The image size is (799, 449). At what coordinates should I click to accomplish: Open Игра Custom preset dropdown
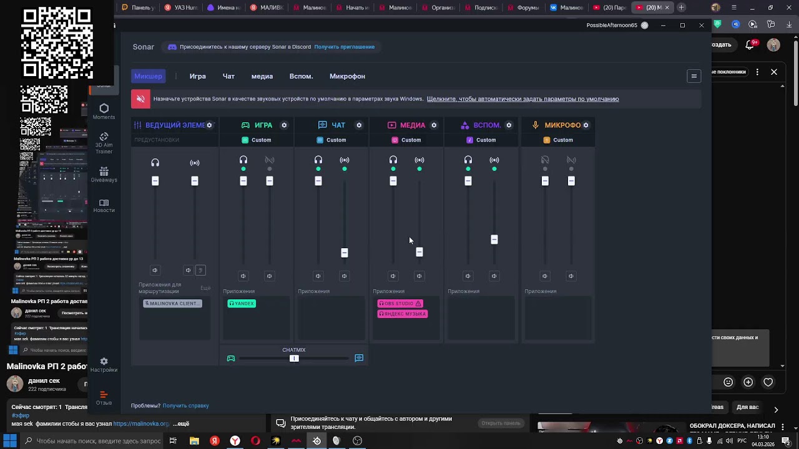click(x=257, y=140)
